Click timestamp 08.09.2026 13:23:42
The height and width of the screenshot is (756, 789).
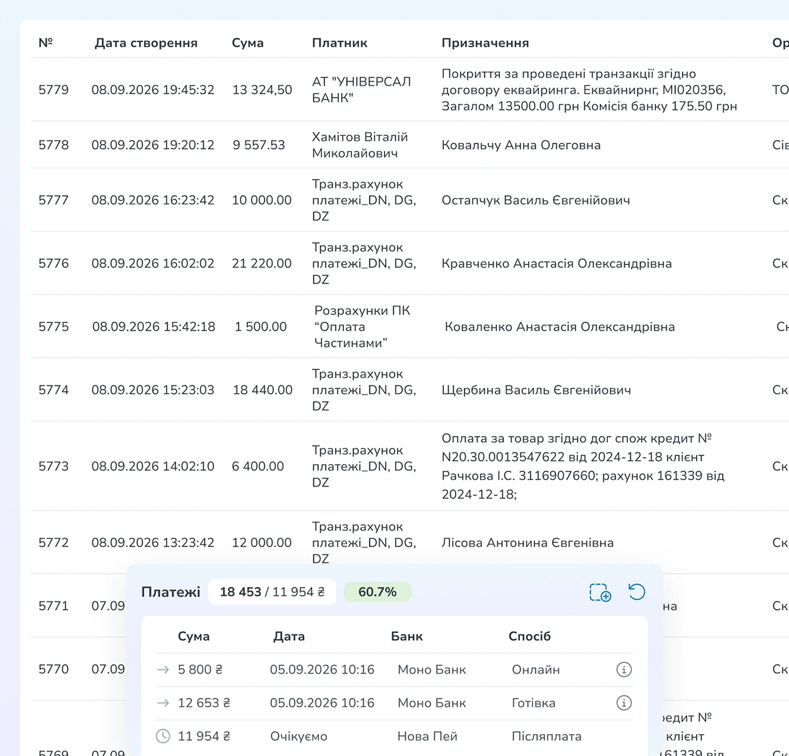pyautogui.click(x=153, y=543)
